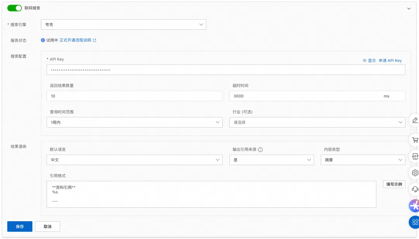The image size is (419, 239).
Task: Toggle off the 联网搜索 switch
Action: pyautogui.click(x=14, y=8)
